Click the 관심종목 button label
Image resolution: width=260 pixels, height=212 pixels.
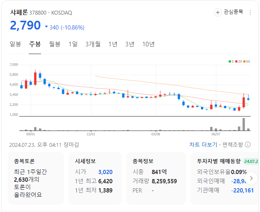pyautogui.click(x=233, y=12)
